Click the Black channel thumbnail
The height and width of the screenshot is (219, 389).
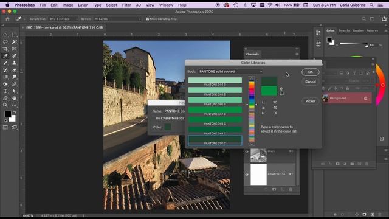point(258,156)
